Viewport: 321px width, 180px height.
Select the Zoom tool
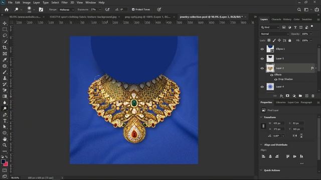point(5,145)
